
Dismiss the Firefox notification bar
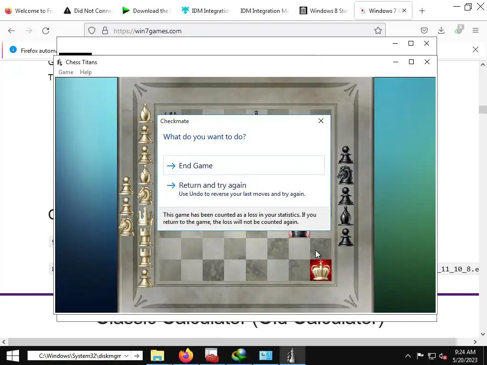(475, 49)
